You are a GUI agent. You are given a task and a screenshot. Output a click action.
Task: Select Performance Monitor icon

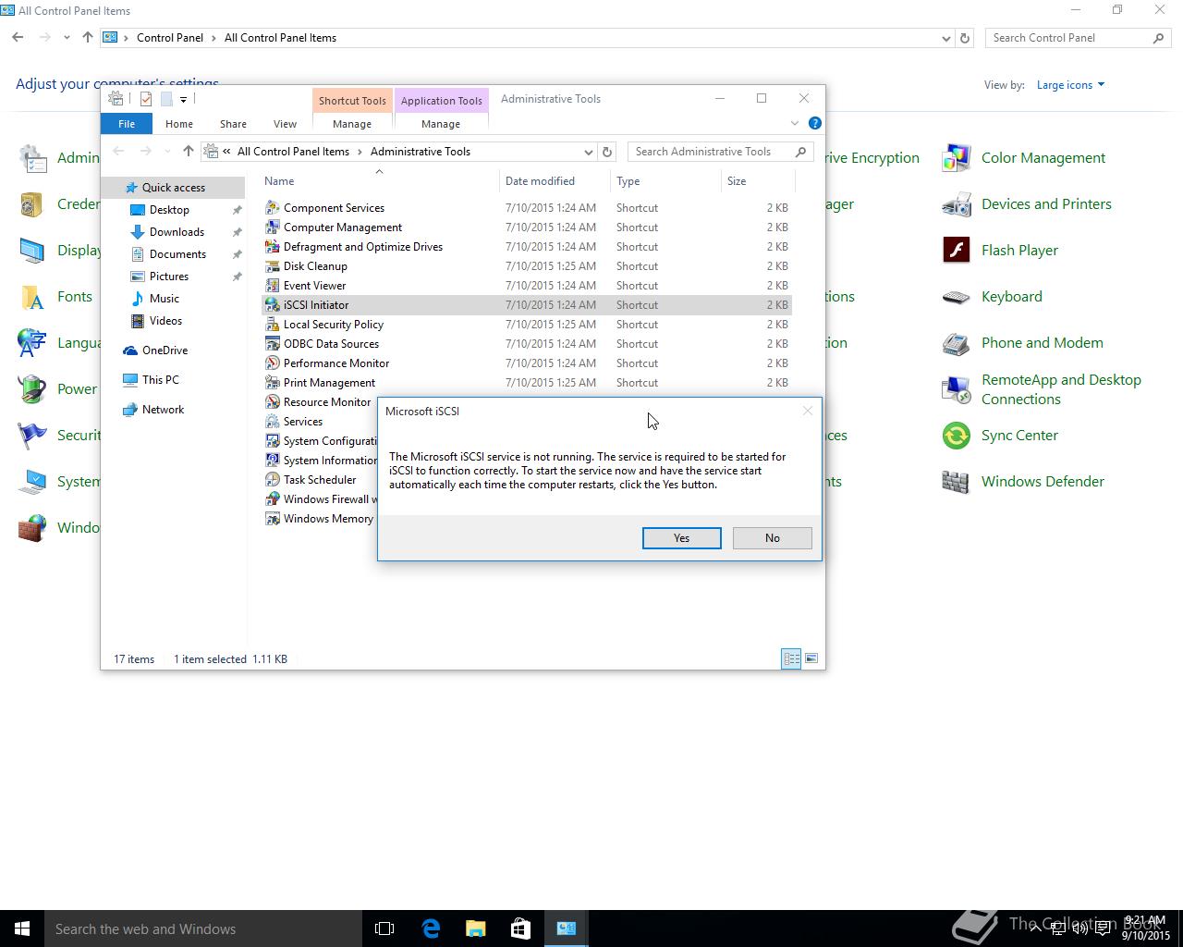click(273, 363)
